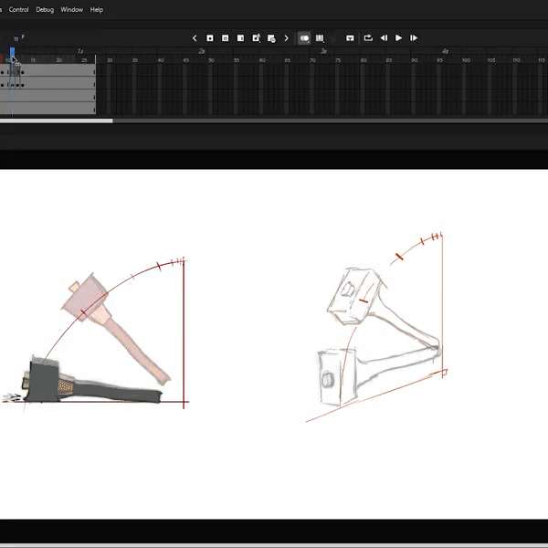This screenshot has width=548, height=548.
Task: Open the Window menu
Action: pos(71,9)
